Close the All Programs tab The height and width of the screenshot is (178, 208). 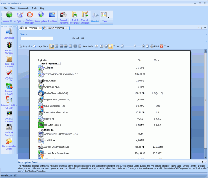[40, 28]
